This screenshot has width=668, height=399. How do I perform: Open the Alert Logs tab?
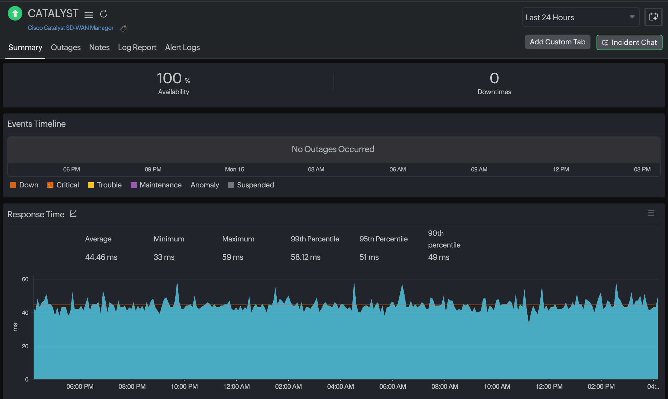[182, 47]
